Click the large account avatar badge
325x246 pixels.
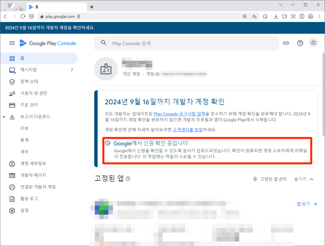click(x=106, y=69)
